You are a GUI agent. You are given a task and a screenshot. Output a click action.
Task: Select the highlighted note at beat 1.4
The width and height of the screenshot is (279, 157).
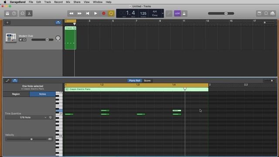pyautogui.click(x=177, y=110)
